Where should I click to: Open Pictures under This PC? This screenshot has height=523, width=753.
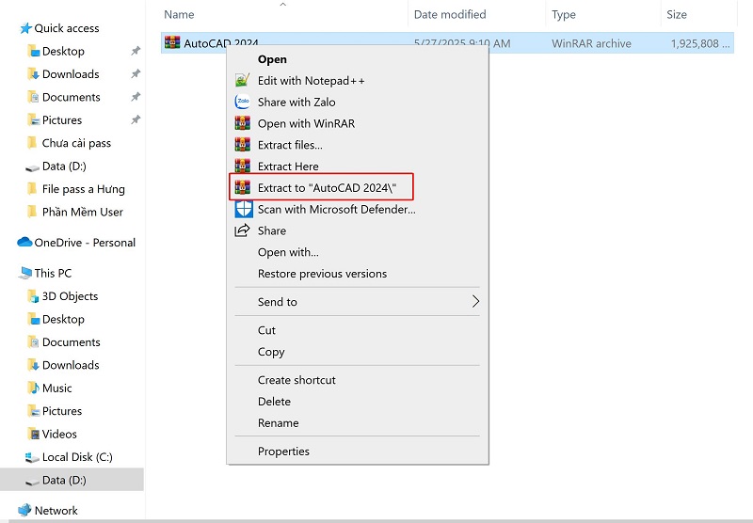(x=62, y=411)
